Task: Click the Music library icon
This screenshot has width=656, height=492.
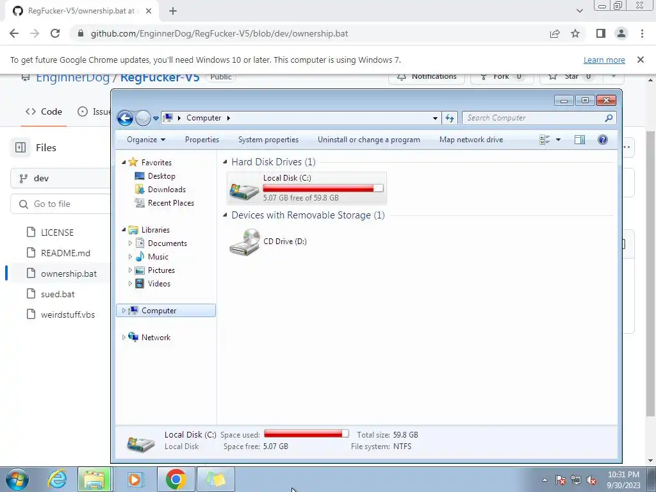Action: click(x=140, y=256)
